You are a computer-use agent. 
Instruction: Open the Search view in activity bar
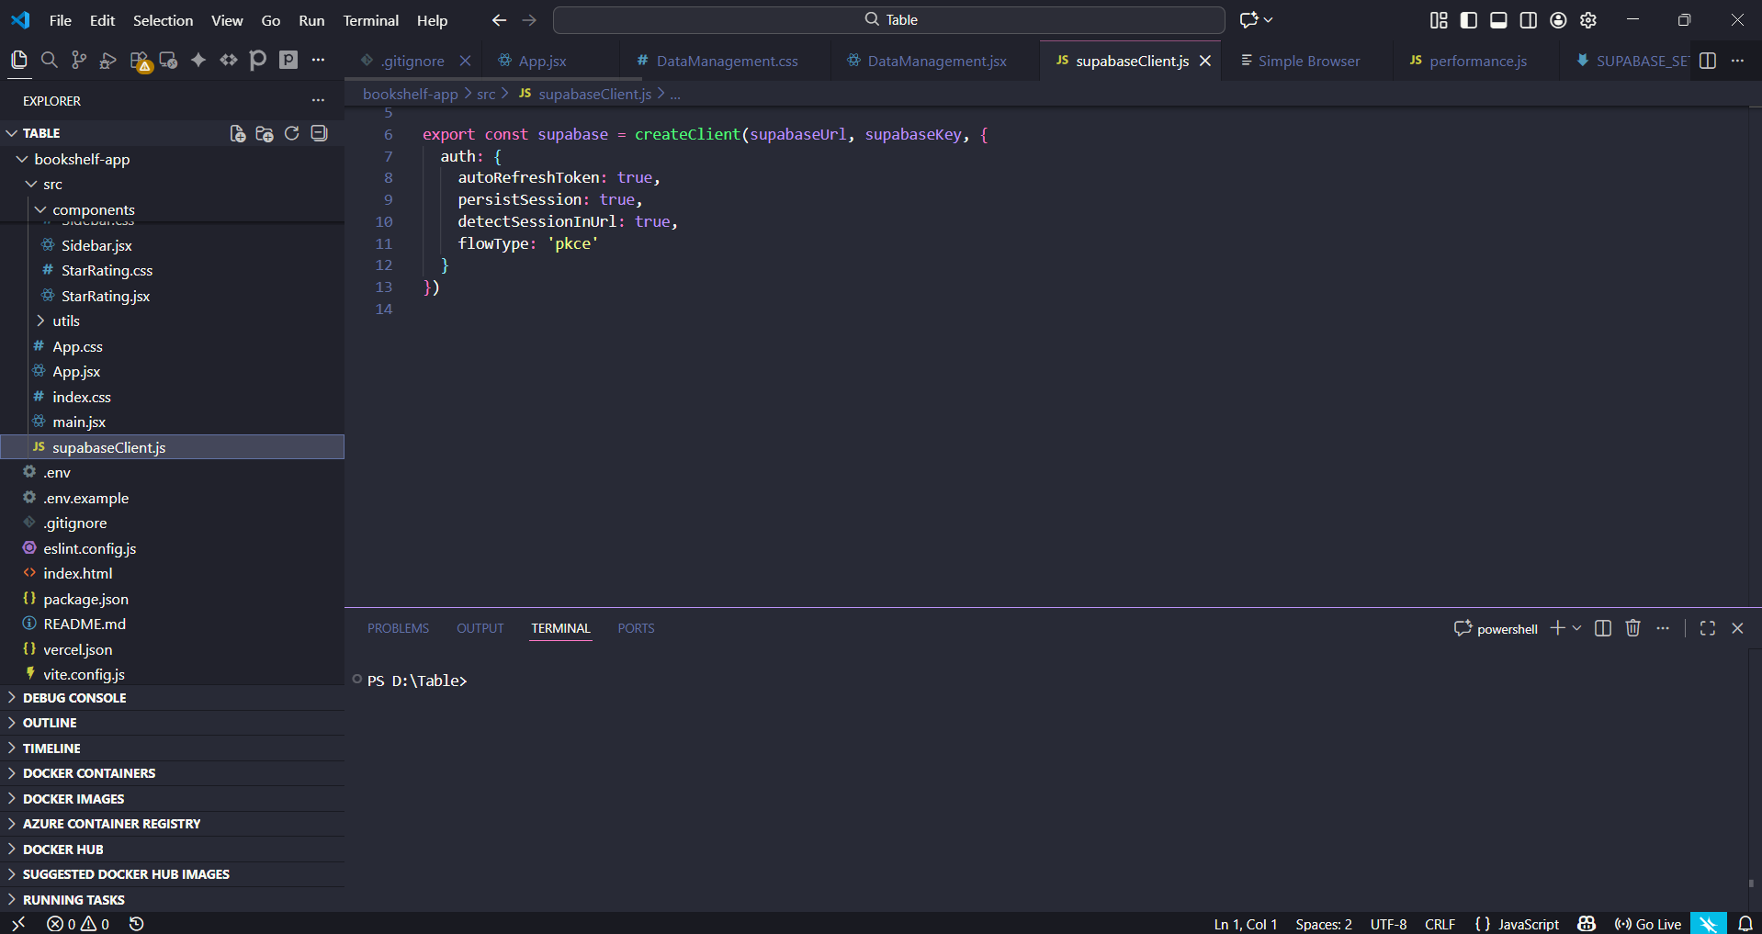coord(50,61)
